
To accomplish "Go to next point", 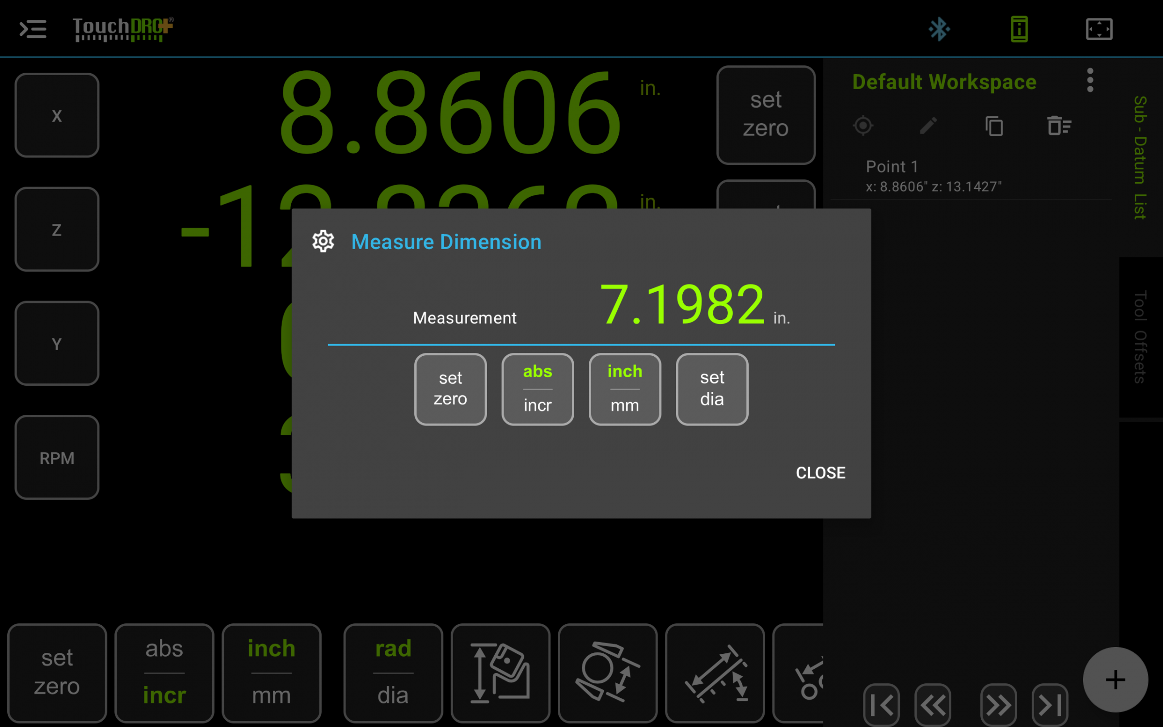I will (x=998, y=705).
